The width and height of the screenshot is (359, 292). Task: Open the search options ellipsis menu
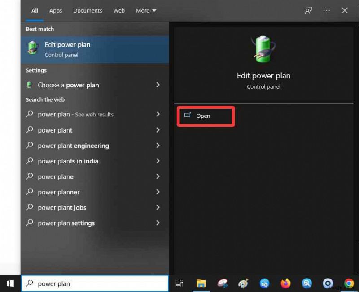[x=327, y=10]
